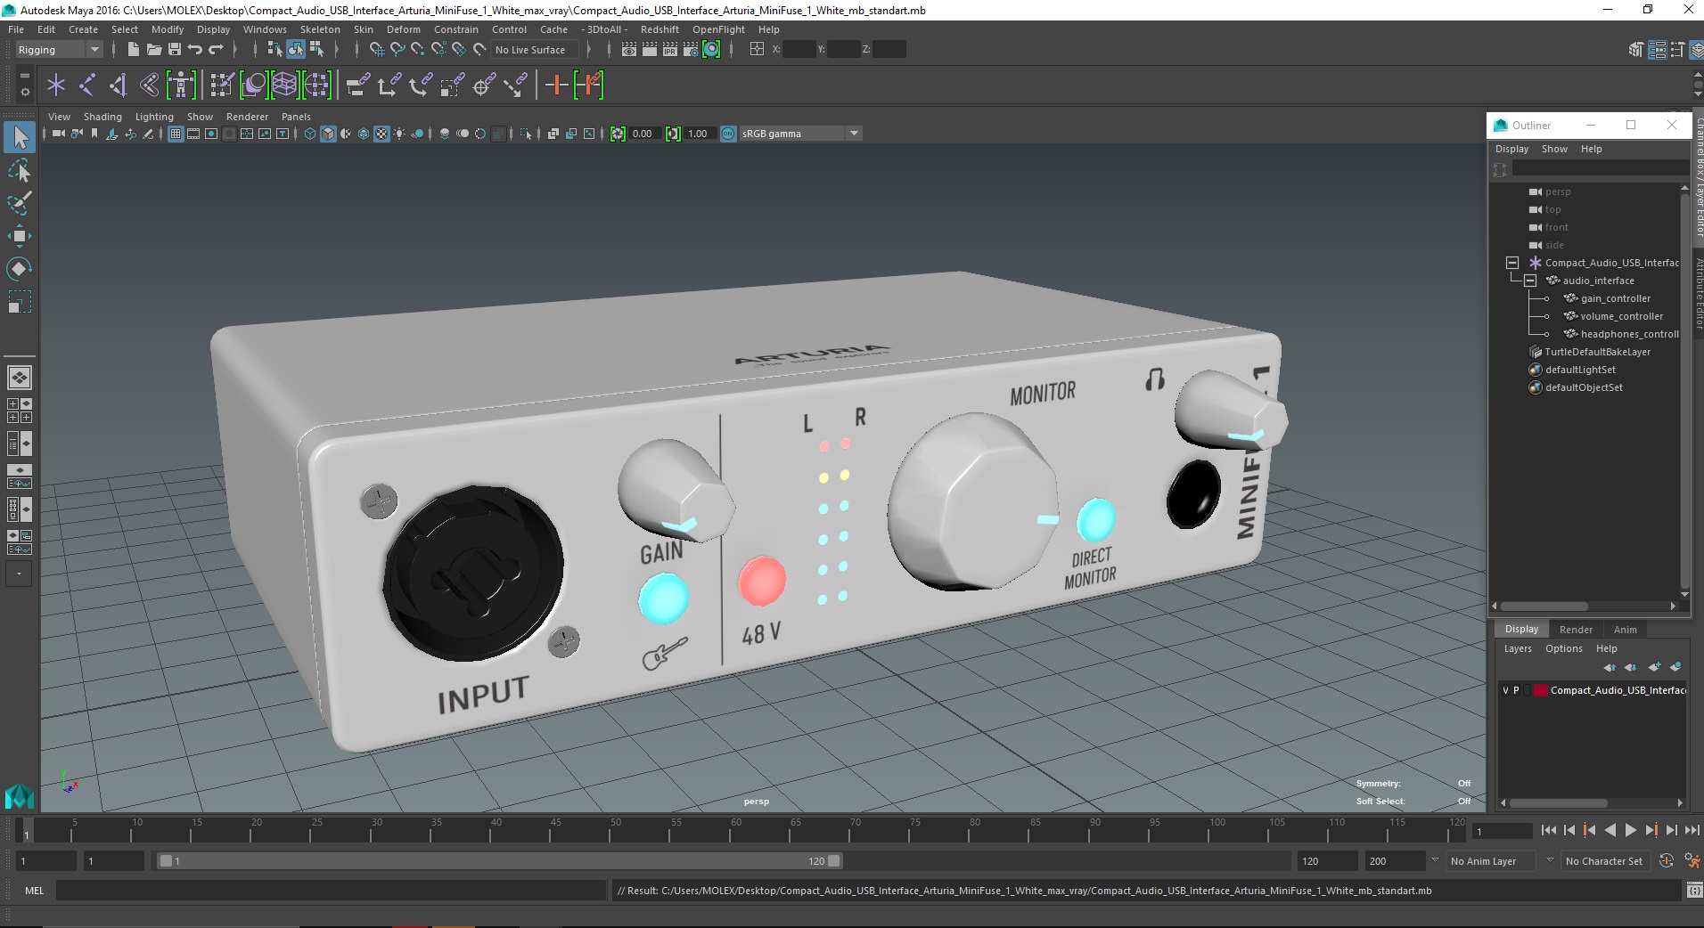Toggle the viewport grid display icon
Image resolution: width=1704 pixels, height=928 pixels.
[176, 134]
